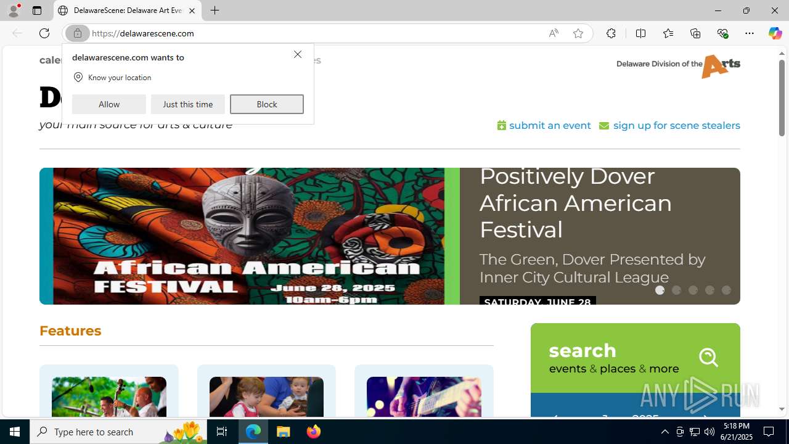Choose Just this time for location
This screenshot has height=444, width=789.
pyautogui.click(x=188, y=104)
